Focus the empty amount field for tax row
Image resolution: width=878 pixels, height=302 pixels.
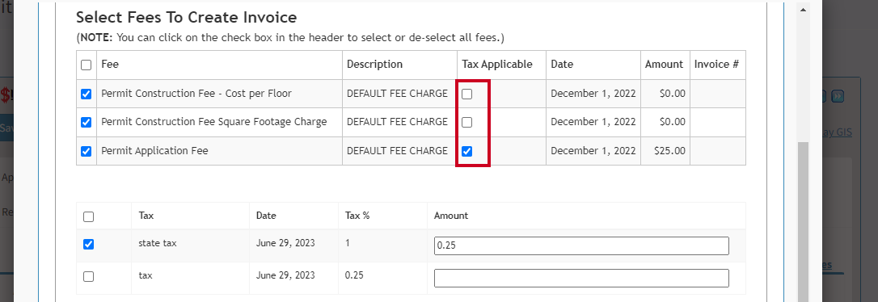coord(581,278)
